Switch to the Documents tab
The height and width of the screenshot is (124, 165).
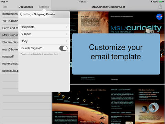pos(26,7)
